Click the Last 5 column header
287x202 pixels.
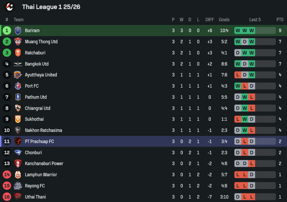tap(255, 20)
